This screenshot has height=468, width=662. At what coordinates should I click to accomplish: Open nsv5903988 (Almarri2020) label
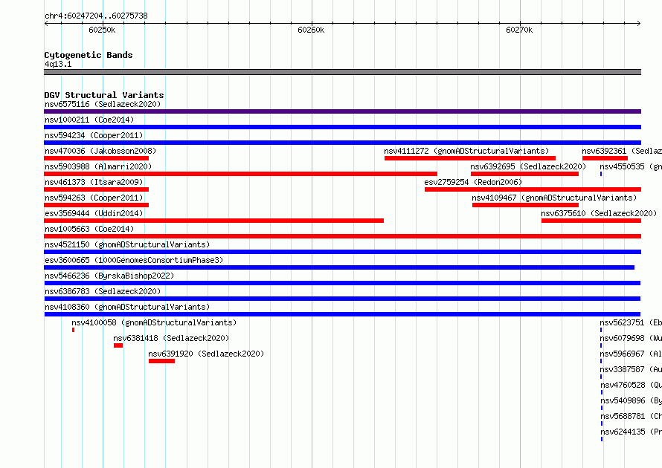coord(98,166)
